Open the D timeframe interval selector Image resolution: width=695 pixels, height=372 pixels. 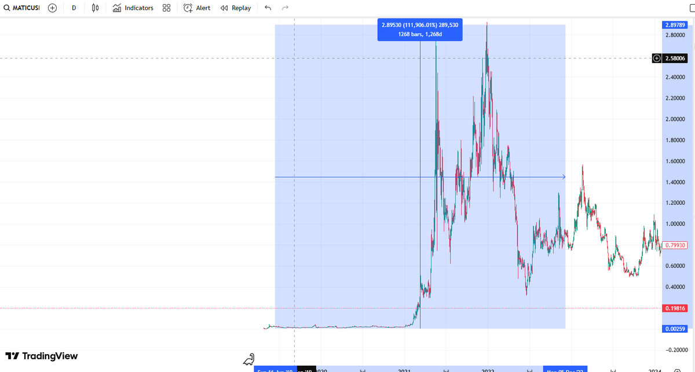74,8
